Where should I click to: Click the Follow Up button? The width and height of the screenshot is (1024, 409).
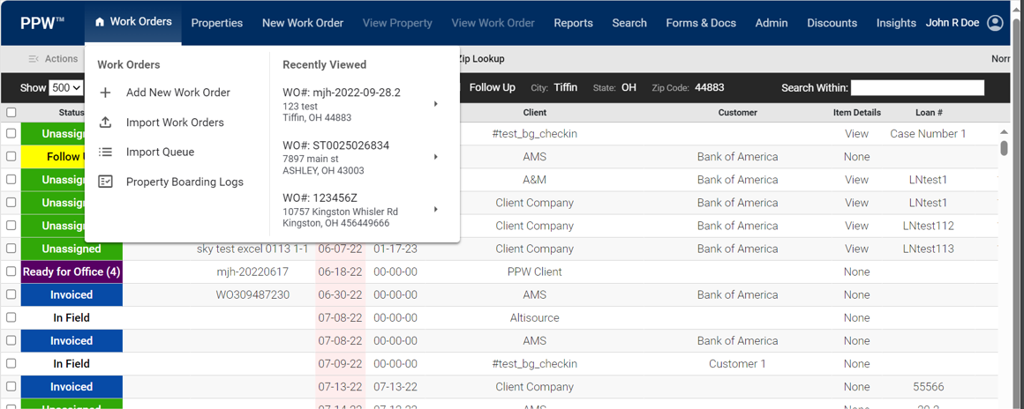[492, 87]
